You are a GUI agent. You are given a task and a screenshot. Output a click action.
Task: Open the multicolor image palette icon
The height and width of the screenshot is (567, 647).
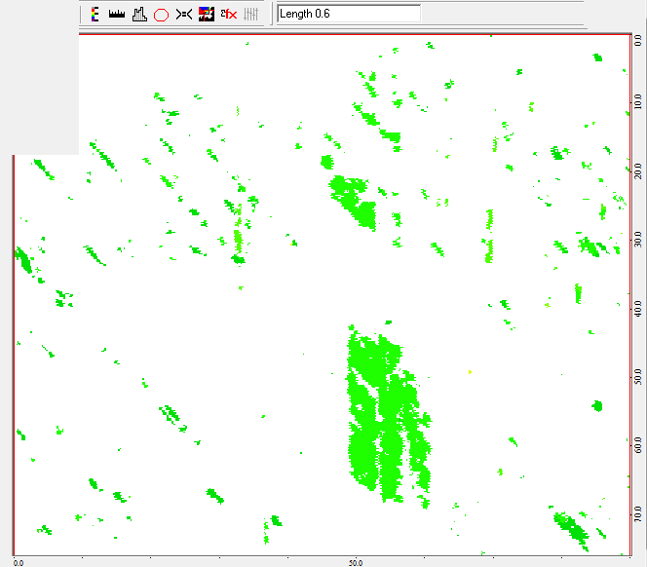[206, 14]
